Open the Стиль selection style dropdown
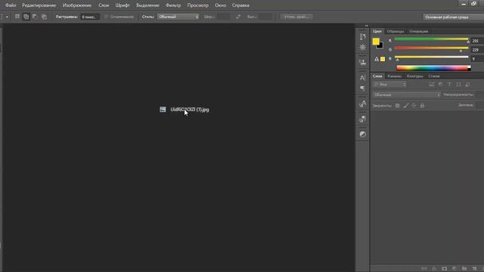 (178, 17)
